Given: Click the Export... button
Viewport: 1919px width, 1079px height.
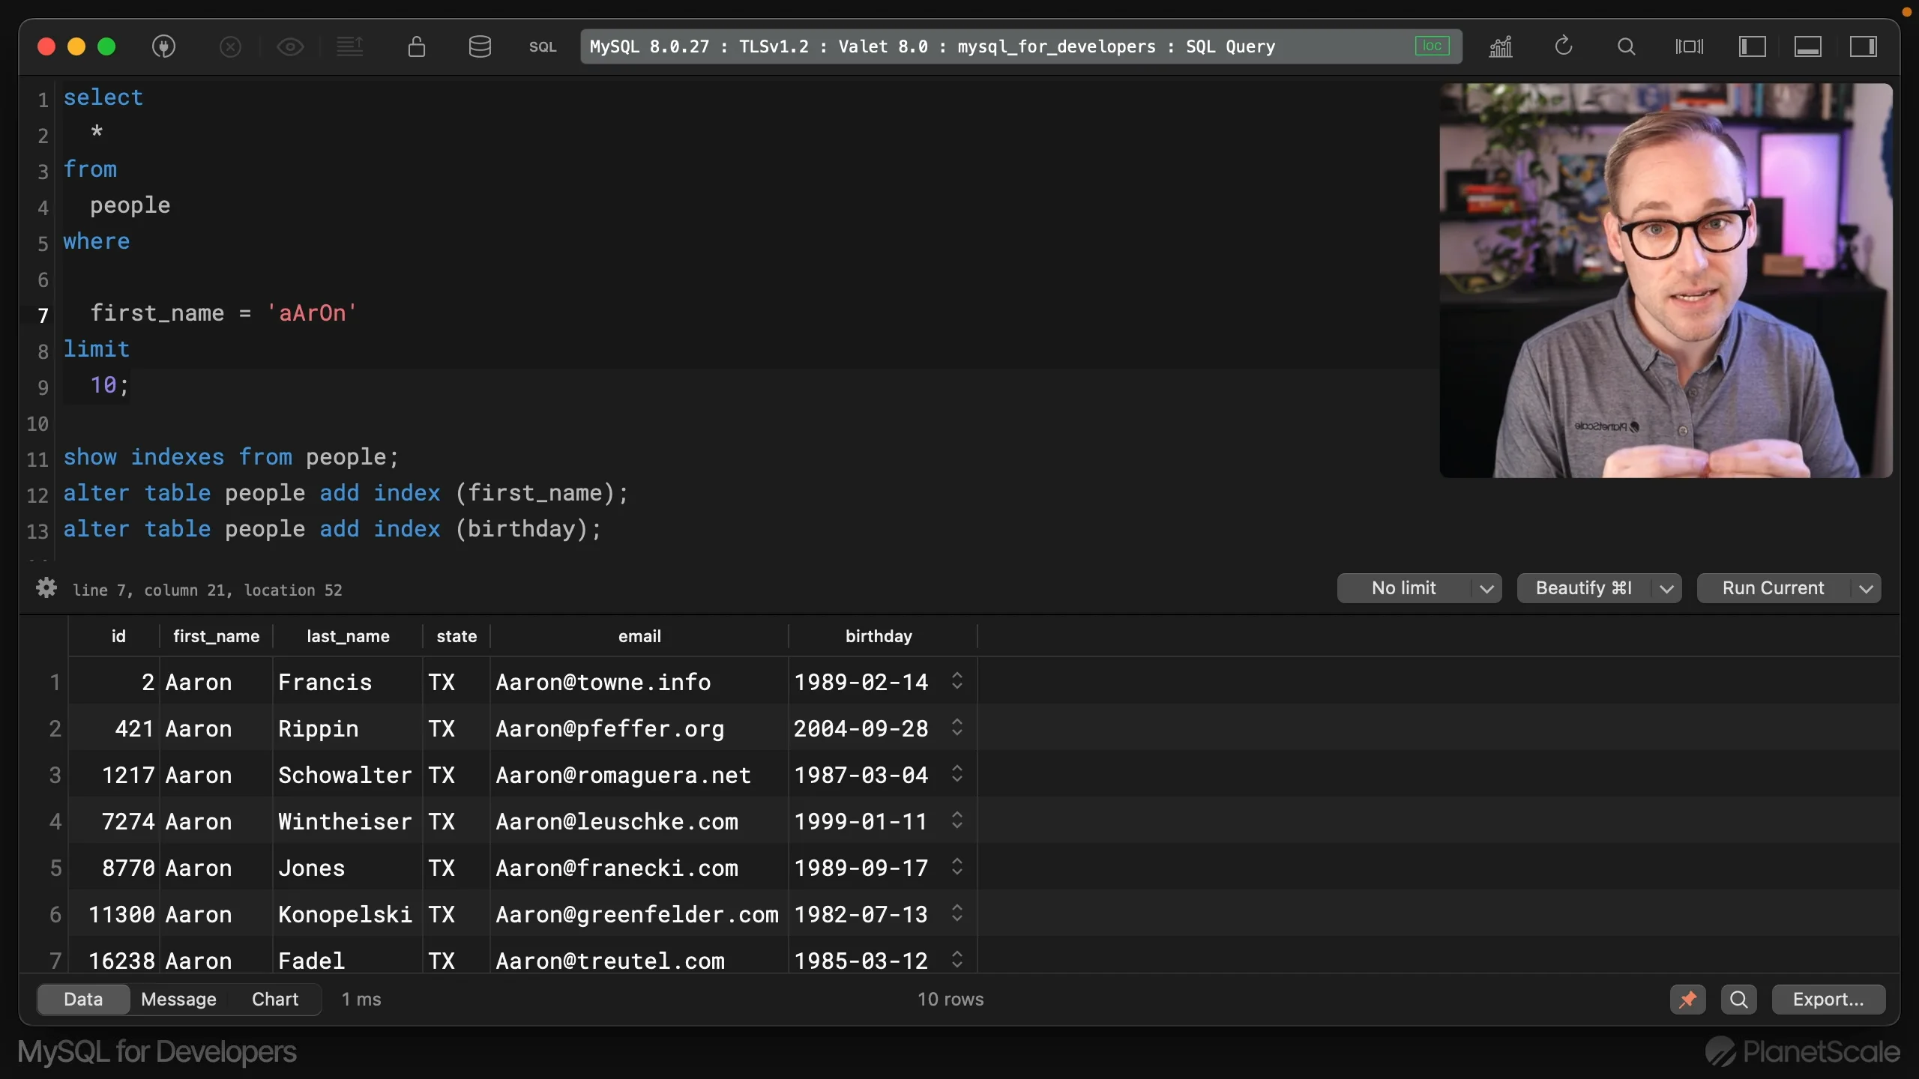Looking at the screenshot, I should tap(1828, 1000).
